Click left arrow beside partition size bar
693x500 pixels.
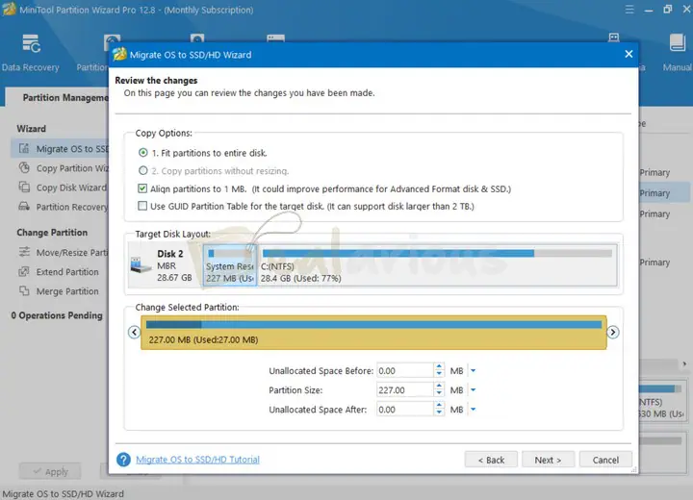coord(134,332)
